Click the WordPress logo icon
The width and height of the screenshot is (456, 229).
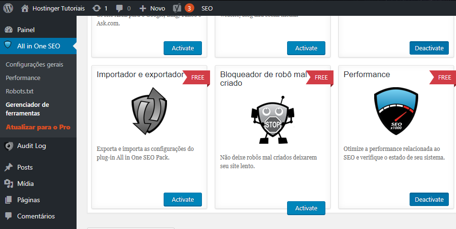8,8
